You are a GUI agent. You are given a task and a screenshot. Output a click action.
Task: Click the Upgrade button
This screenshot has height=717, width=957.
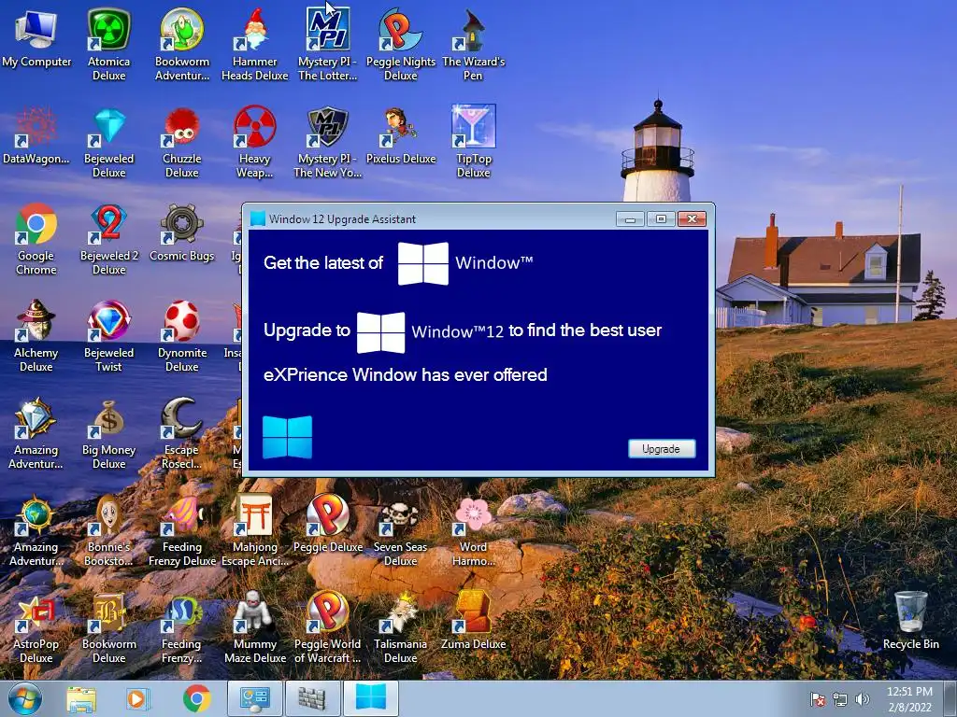[x=662, y=449]
